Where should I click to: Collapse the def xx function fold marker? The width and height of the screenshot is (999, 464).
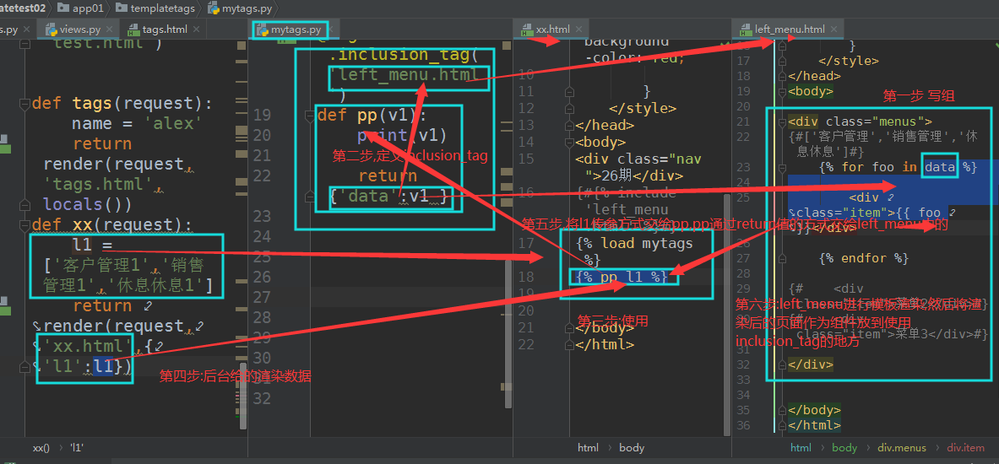coord(25,225)
